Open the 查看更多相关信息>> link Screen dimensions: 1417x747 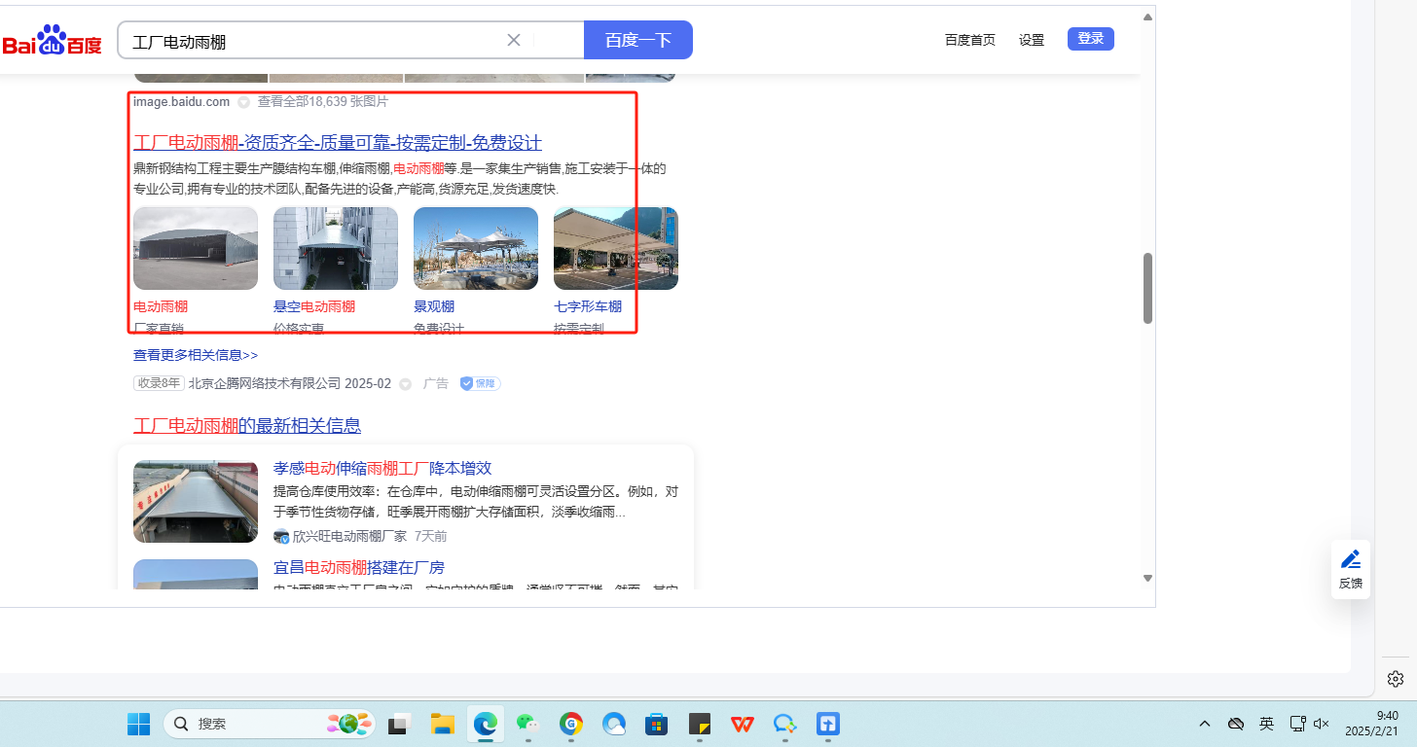coord(196,356)
